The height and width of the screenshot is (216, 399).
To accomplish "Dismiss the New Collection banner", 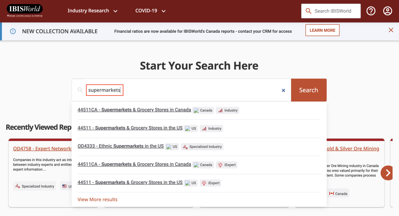I will (391, 30).
